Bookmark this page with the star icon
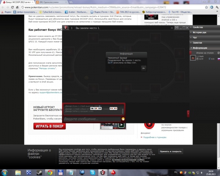The image size is (220, 176). (206, 7)
